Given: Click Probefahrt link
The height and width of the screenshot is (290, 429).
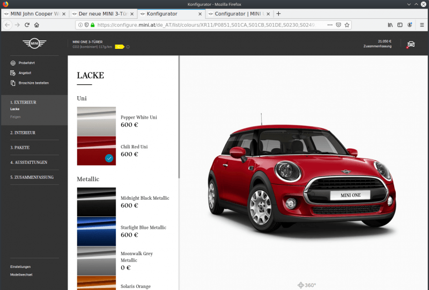Looking at the screenshot, I should tap(26, 63).
